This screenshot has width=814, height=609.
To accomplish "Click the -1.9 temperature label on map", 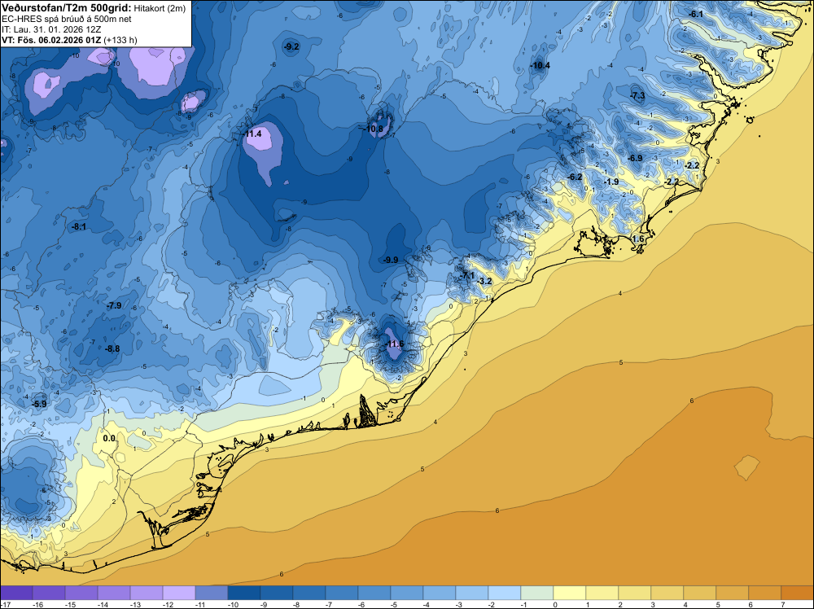I will 611,182.
